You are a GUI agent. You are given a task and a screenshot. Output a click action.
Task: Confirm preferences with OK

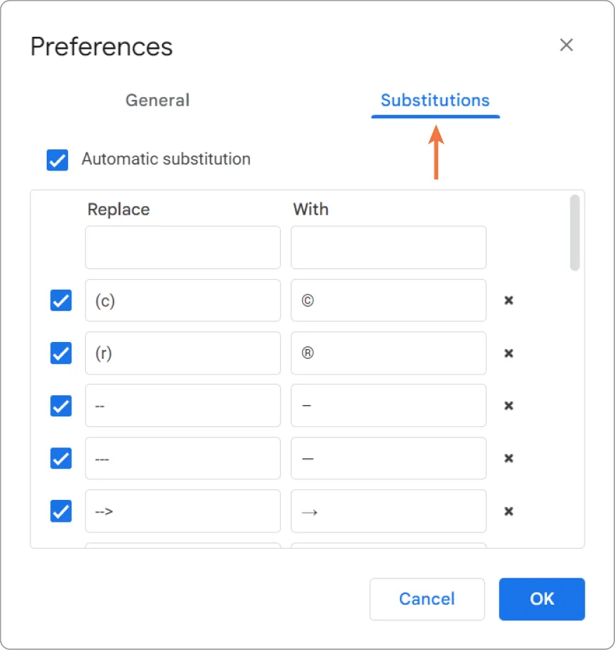pos(541,599)
